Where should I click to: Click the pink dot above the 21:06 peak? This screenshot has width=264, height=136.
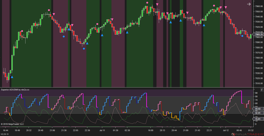pos(49,10)
